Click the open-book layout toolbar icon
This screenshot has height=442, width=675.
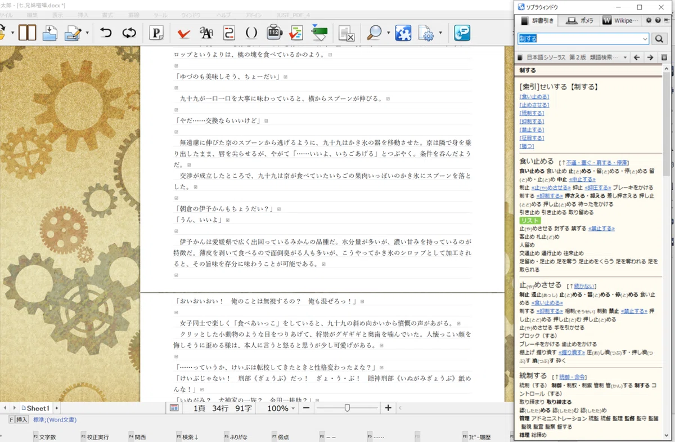(27, 33)
